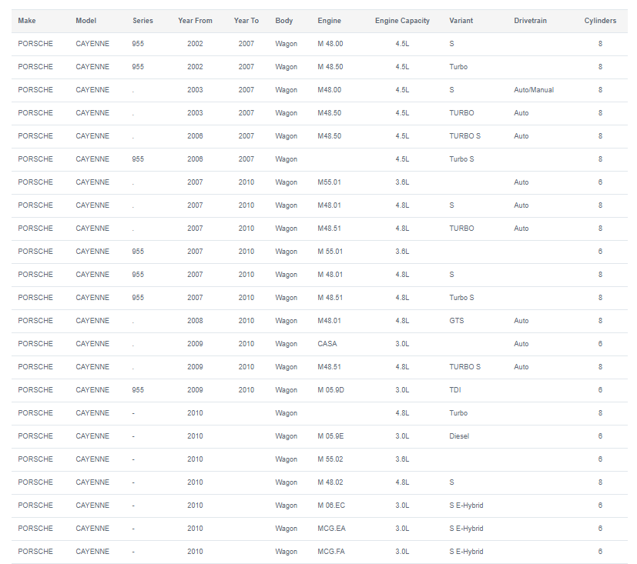Click the Drivetrain column header

530,21
